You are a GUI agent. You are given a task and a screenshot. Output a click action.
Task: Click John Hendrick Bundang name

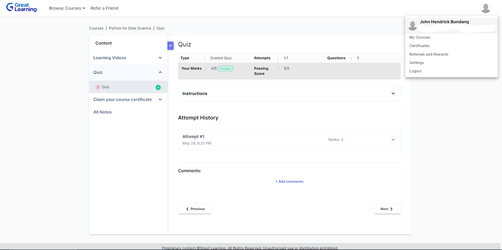[444, 22]
